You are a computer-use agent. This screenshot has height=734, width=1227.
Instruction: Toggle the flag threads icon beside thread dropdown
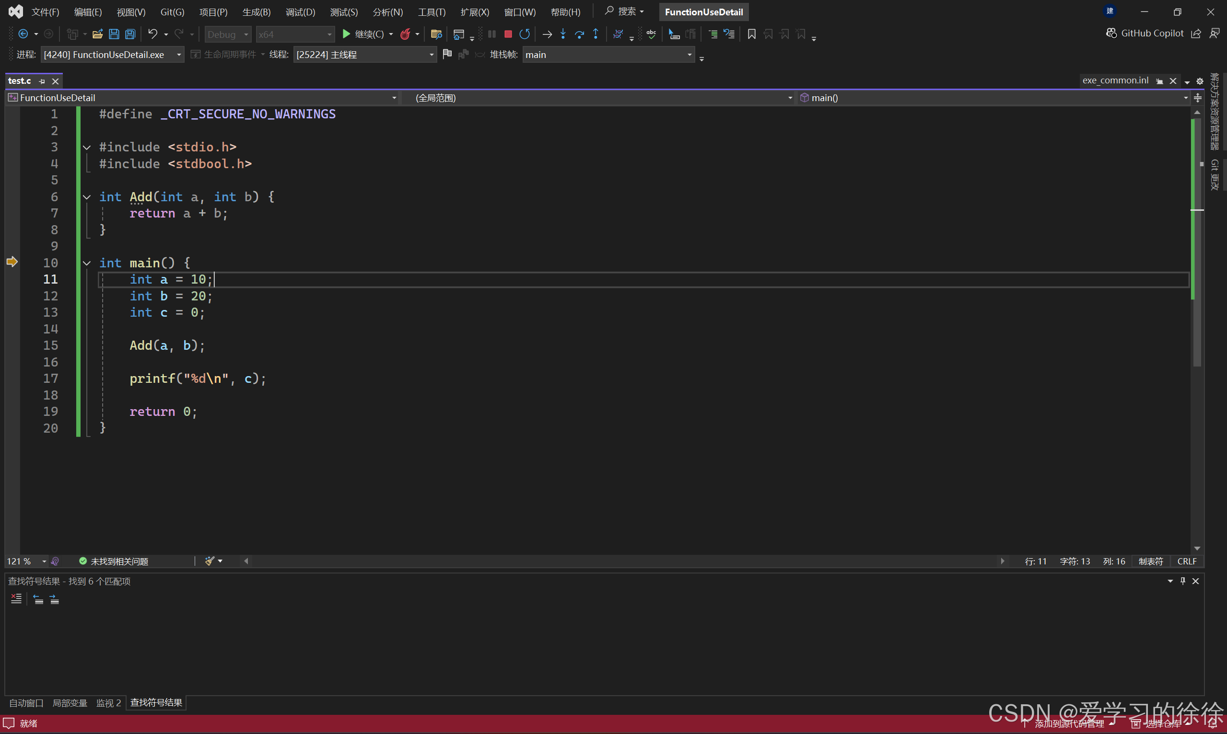[447, 55]
